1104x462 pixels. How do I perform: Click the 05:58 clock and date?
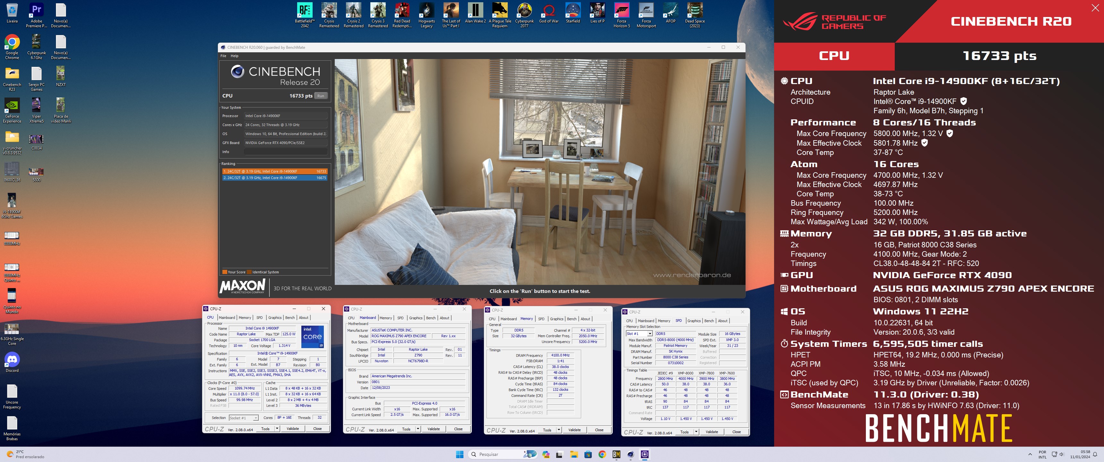1080,454
